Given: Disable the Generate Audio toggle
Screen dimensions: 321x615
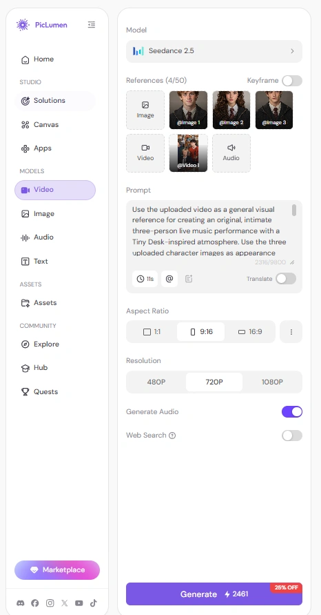Looking at the screenshot, I should coord(292,412).
